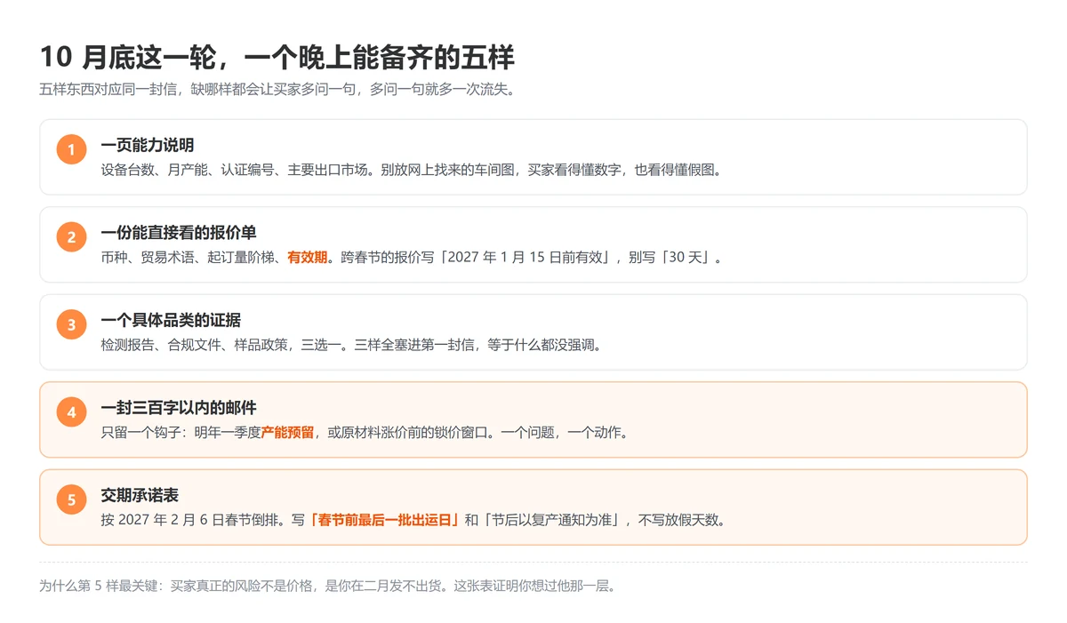Click the orange number 4 badge
The height and width of the screenshot is (623, 1067).
click(x=71, y=411)
